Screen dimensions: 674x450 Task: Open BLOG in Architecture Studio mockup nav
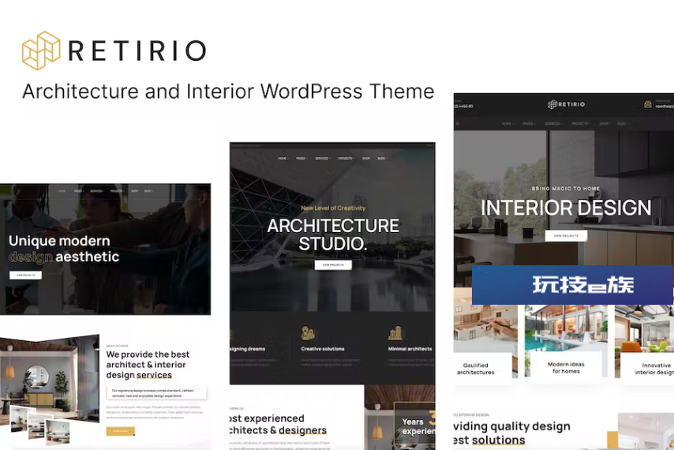click(382, 158)
